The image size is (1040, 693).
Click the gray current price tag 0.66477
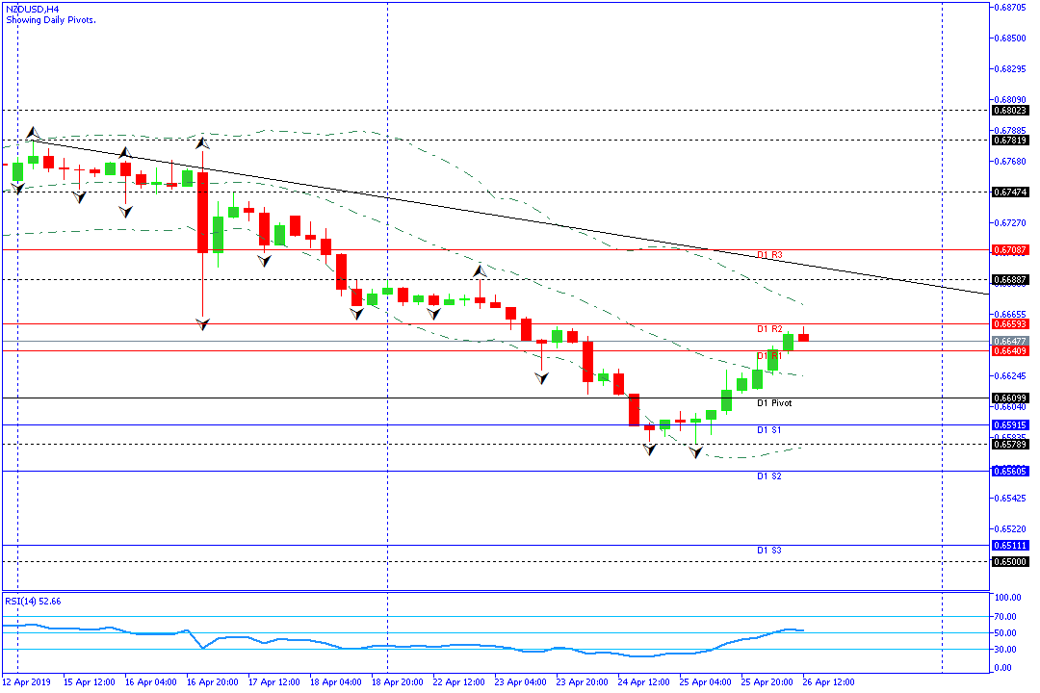point(1009,342)
